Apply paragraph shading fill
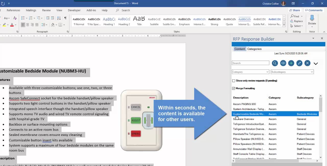 [x=52, y=25]
